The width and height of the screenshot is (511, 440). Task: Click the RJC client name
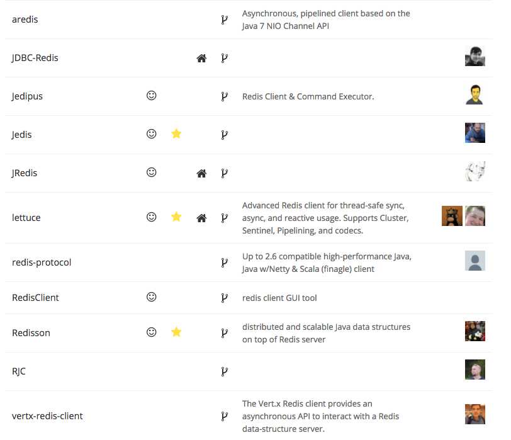[19, 371]
